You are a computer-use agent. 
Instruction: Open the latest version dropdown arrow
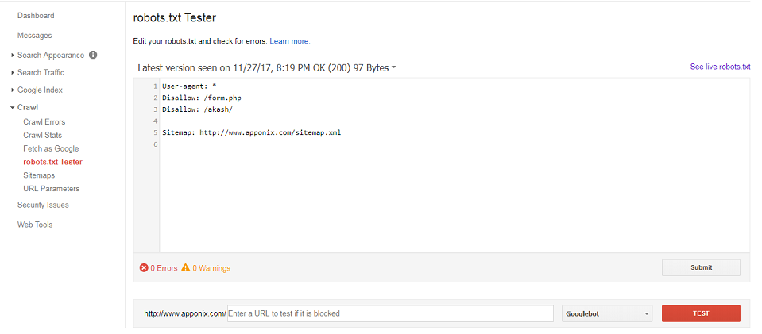click(x=393, y=68)
